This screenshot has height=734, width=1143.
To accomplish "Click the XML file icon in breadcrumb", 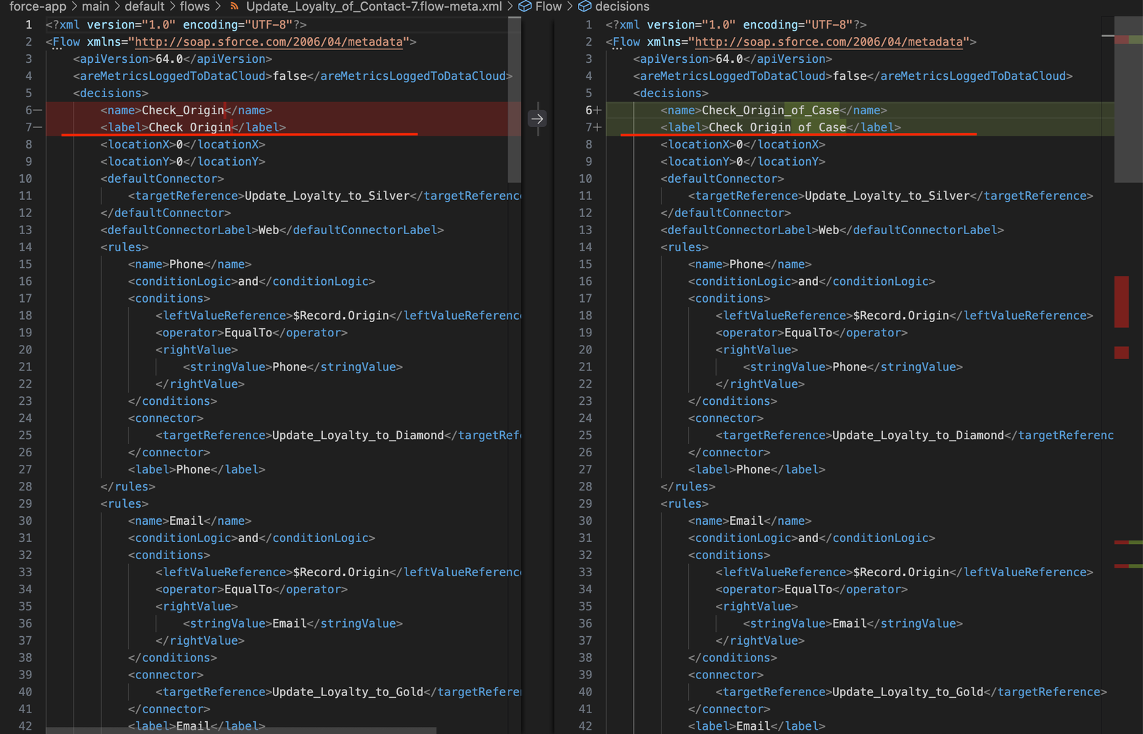I will 234,6.
